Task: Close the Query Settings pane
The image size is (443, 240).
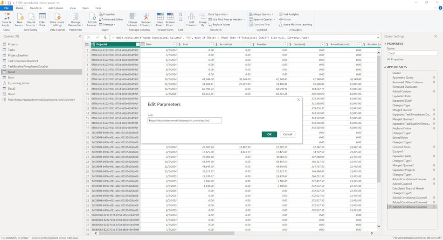Action: [436, 36]
